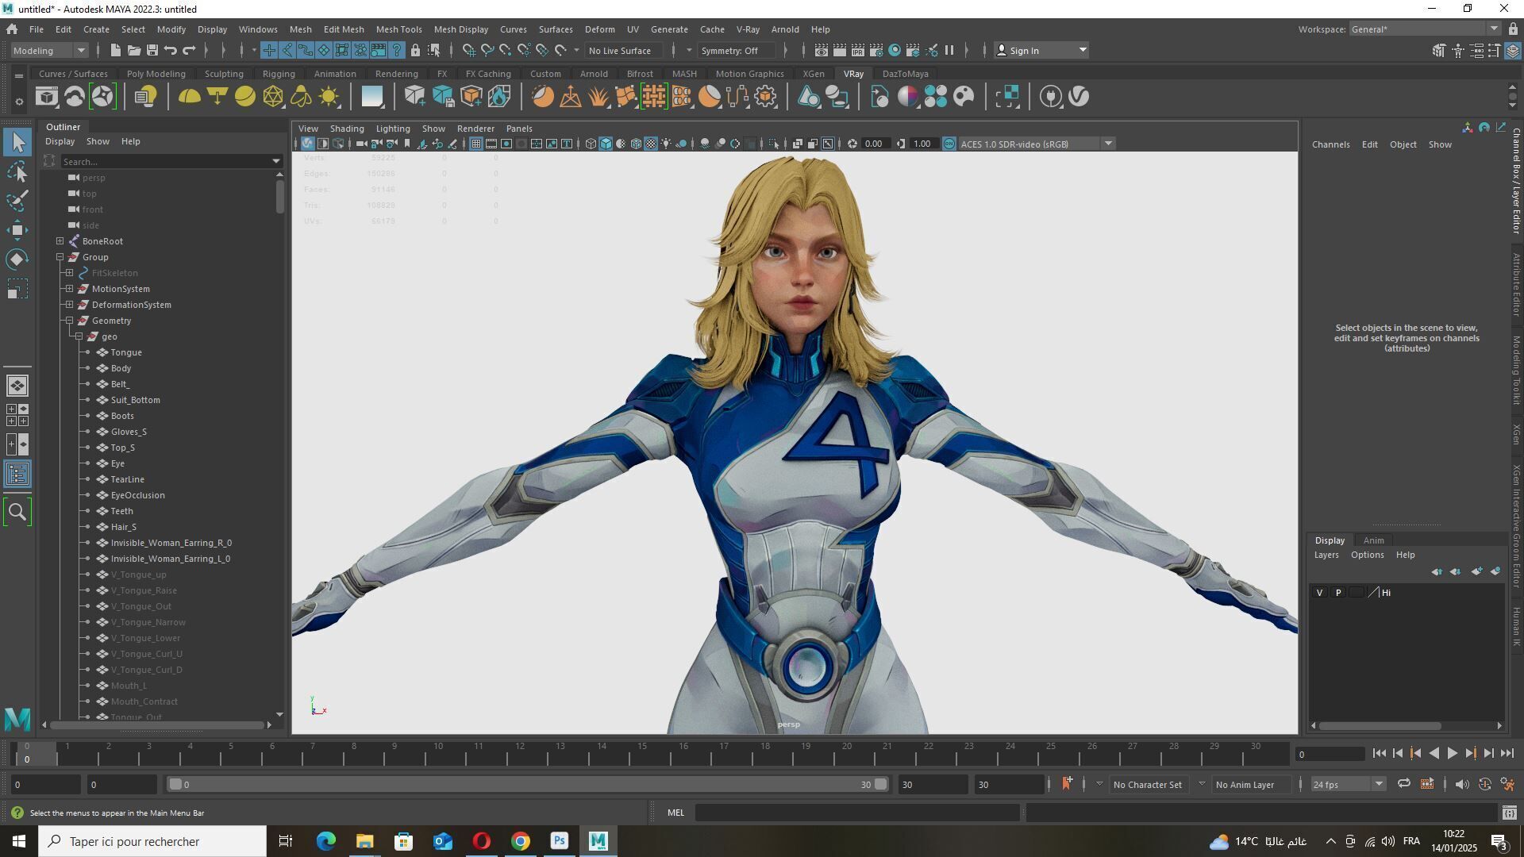Click the Undo arrow icon
1524x857 pixels.
point(171,50)
